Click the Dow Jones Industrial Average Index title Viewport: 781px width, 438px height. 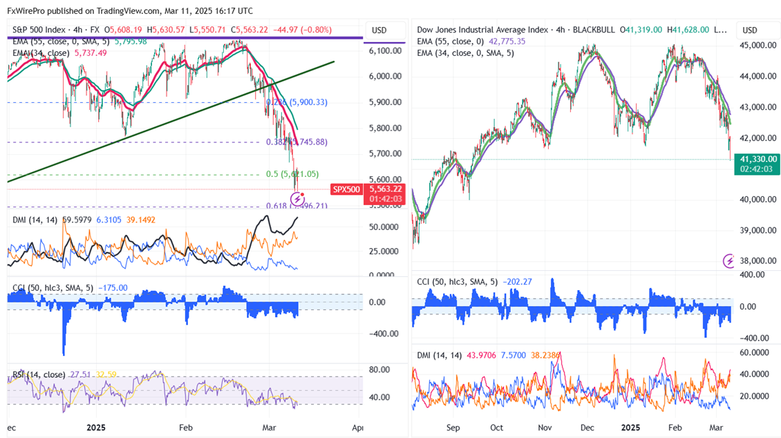click(x=482, y=30)
